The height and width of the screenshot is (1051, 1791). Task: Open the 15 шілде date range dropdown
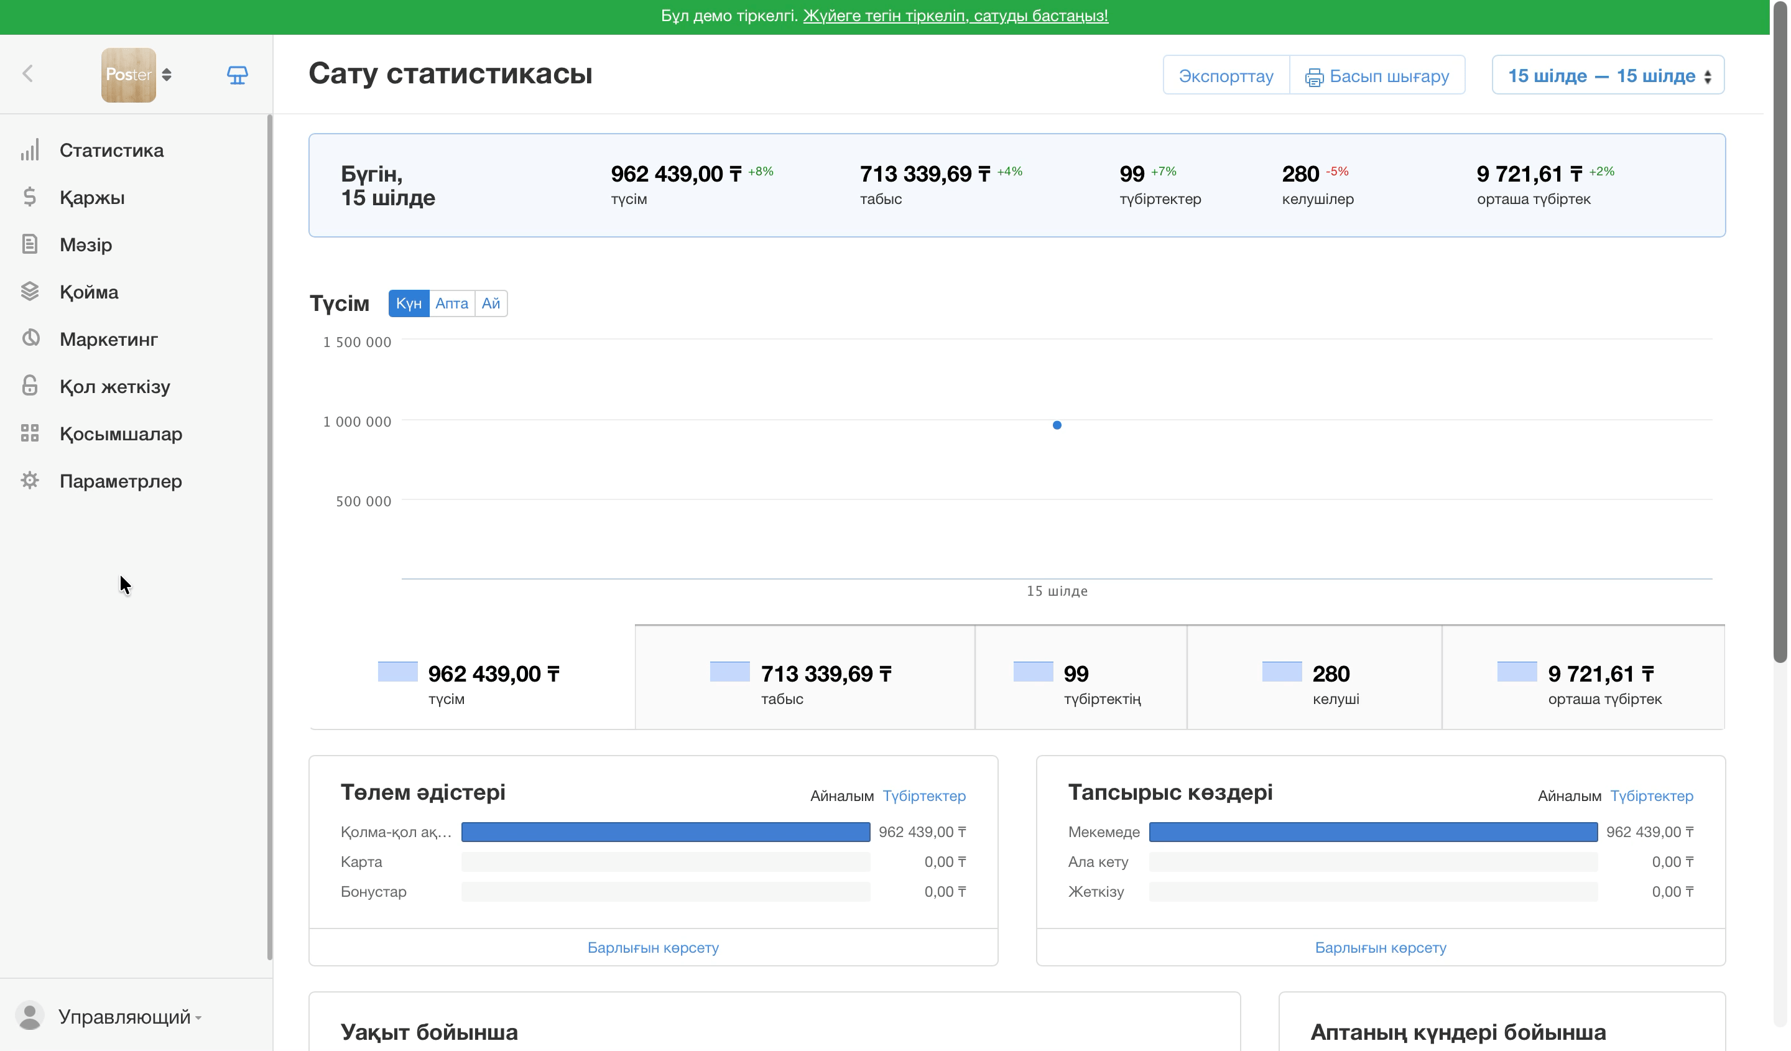[1608, 75]
